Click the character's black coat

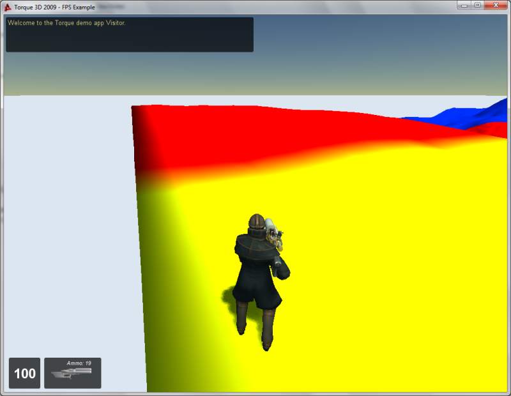tap(256, 268)
